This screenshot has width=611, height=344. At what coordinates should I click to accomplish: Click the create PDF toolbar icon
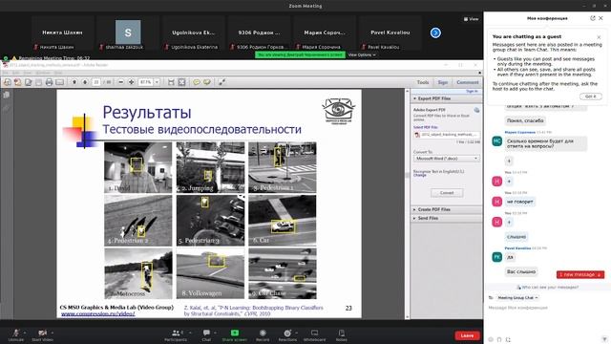[17, 82]
